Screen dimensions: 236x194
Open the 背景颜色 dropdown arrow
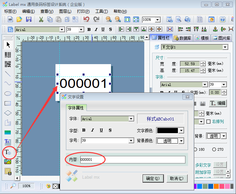pos(181,141)
